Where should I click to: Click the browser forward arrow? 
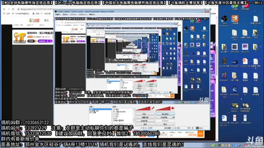coord(9,9)
